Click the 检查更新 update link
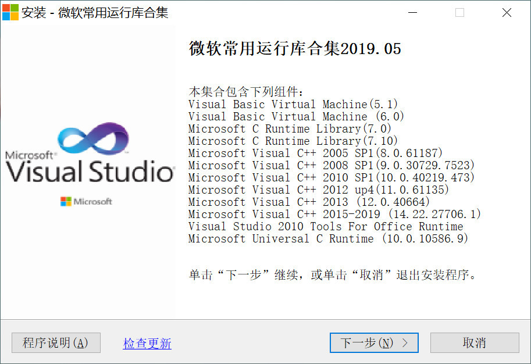The width and height of the screenshot is (531, 364). coord(147,344)
